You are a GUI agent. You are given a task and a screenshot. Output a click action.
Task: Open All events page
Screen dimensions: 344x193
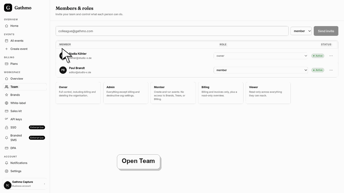click(x=25, y=41)
